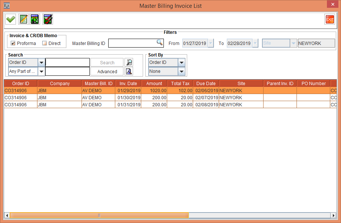Sort by the Due Date column header
The image size is (341, 223).
(x=206, y=83)
